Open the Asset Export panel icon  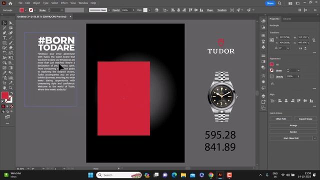263,101
